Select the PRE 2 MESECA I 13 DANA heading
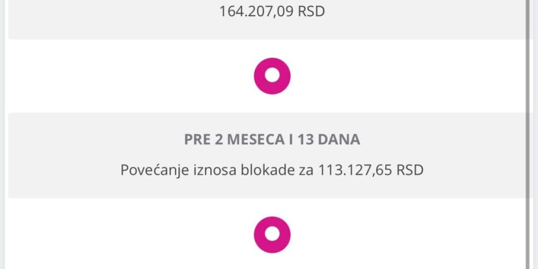The height and width of the screenshot is (269, 538). (272, 140)
